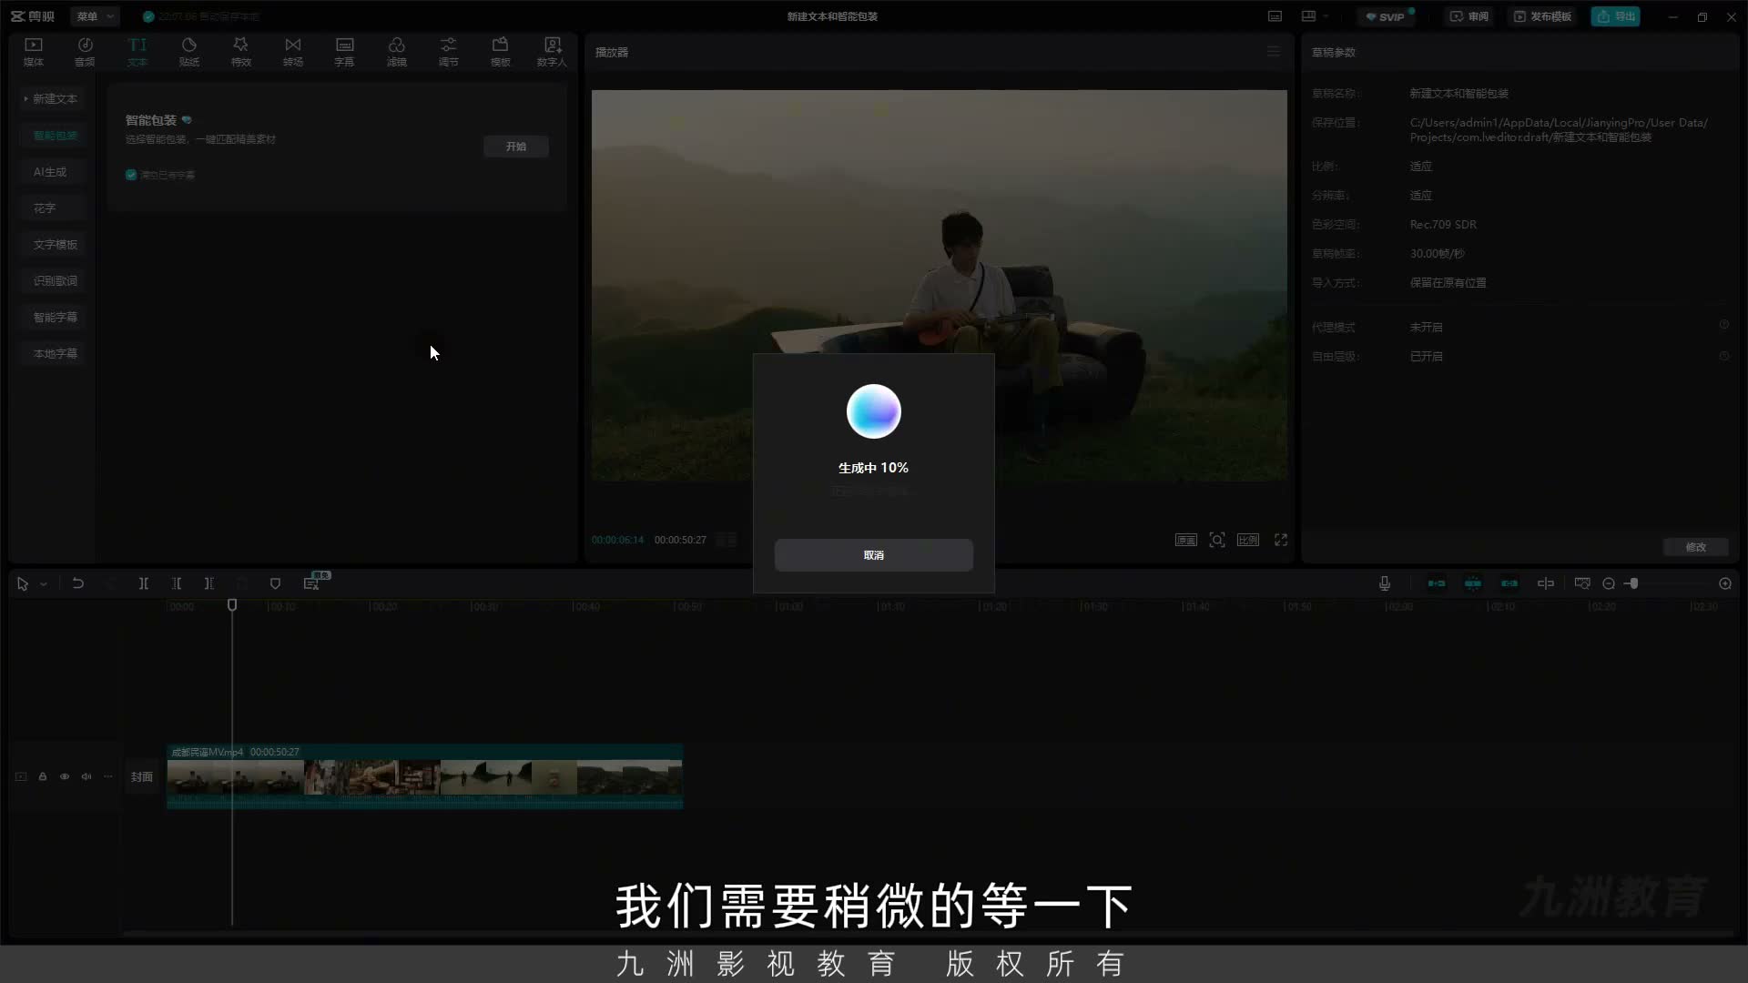Click the 开始 start button
The width and height of the screenshot is (1748, 983).
pyautogui.click(x=516, y=147)
